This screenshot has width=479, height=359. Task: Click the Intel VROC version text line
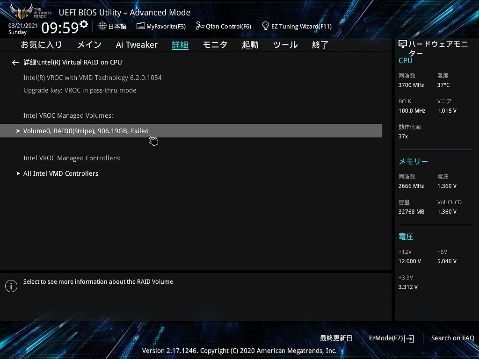[x=93, y=78]
